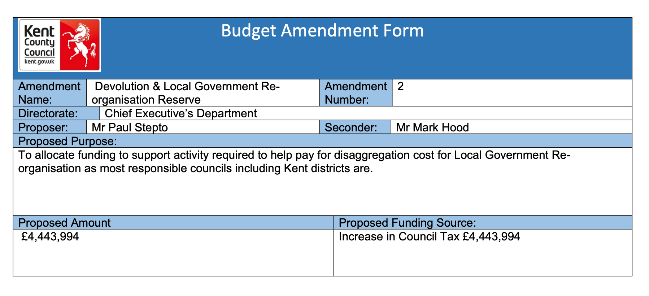Click the Chief Executive's Department field
This screenshot has width=649, height=296.
pyautogui.click(x=181, y=113)
